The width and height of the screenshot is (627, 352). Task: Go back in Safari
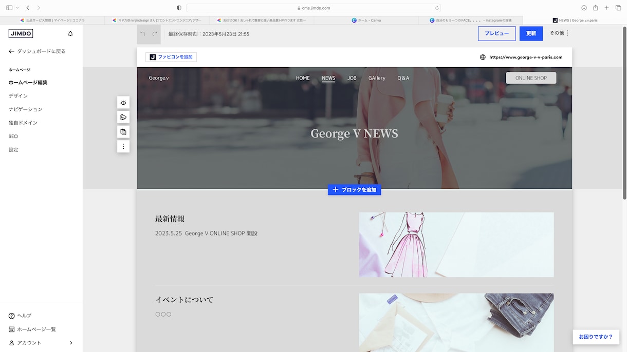(x=28, y=8)
